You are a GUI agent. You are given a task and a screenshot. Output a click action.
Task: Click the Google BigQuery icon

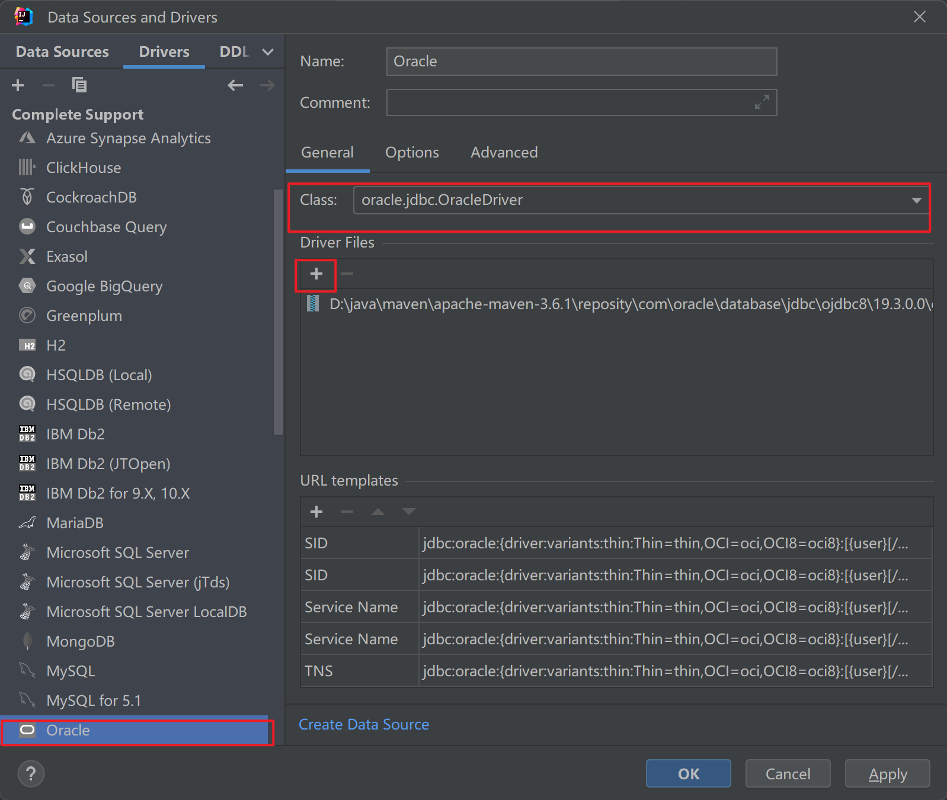(x=27, y=286)
